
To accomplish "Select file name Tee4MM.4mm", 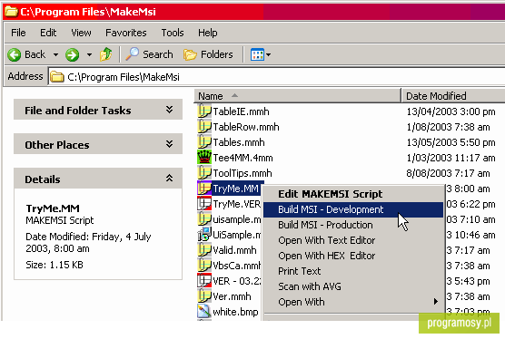I will pos(243,158).
